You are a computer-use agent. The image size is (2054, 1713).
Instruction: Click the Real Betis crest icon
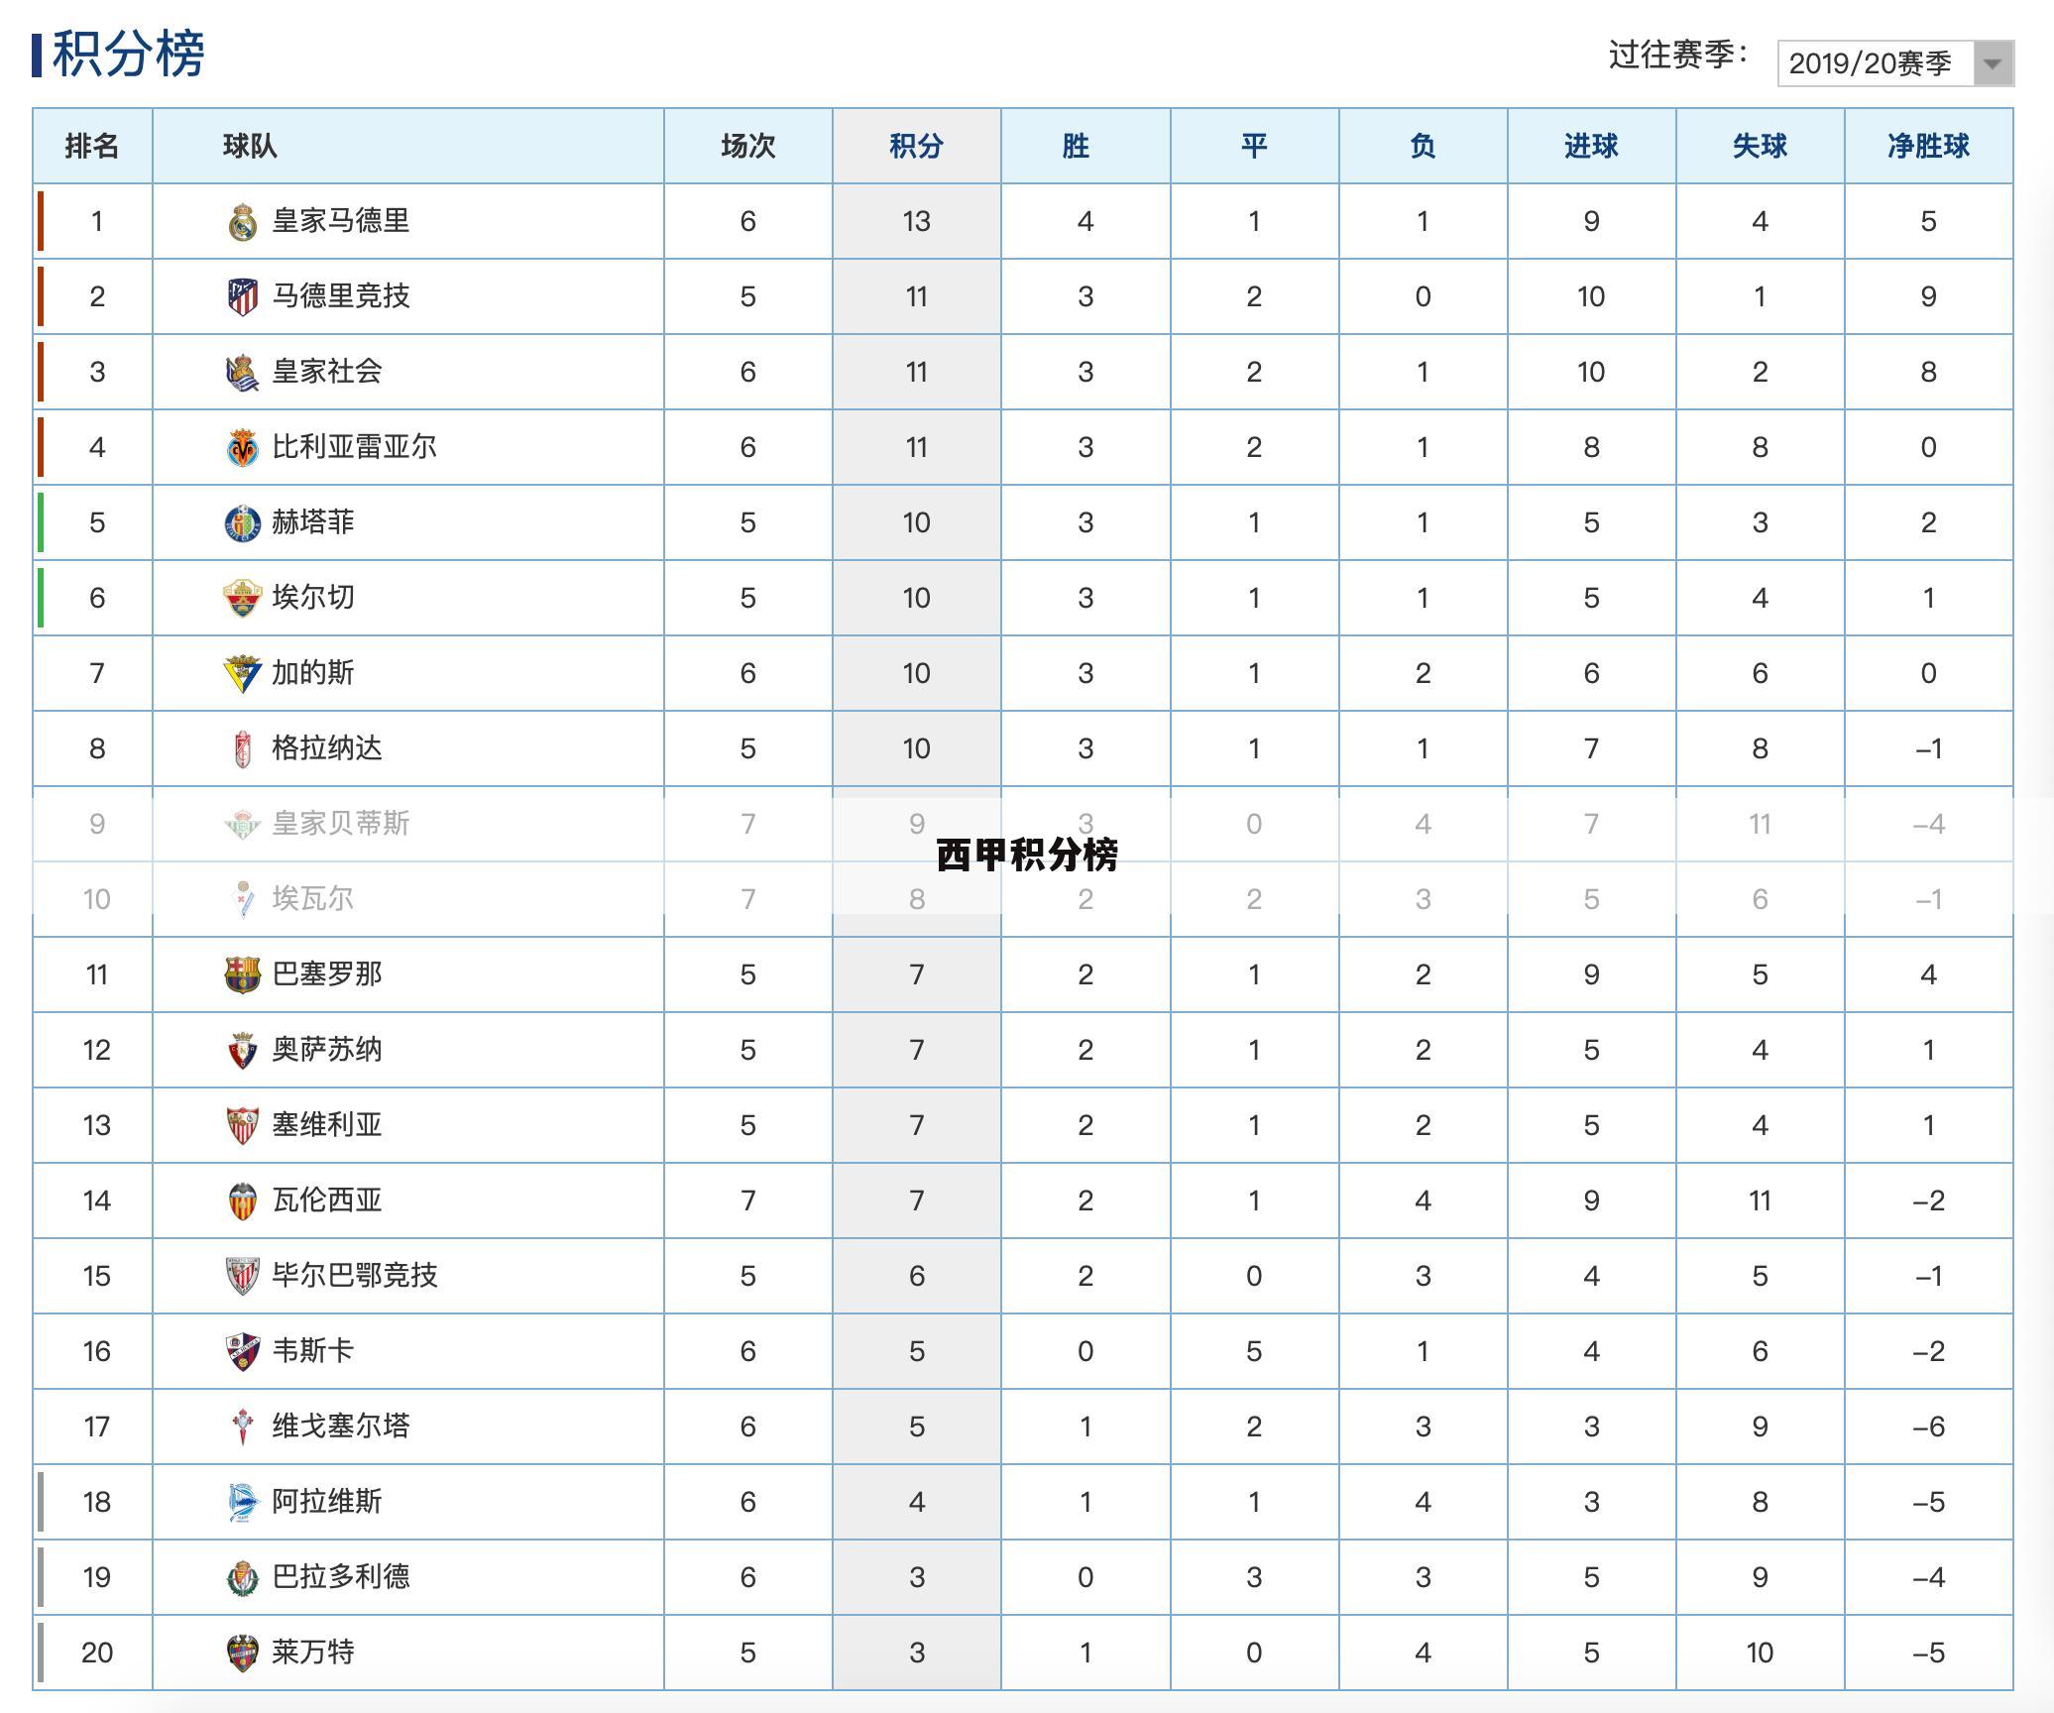(243, 824)
